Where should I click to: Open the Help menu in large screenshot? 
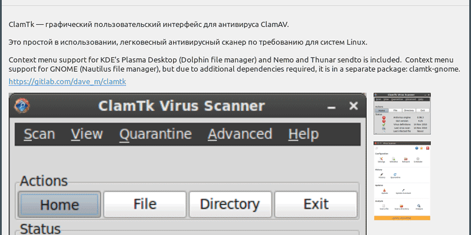[x=303, y=134]
